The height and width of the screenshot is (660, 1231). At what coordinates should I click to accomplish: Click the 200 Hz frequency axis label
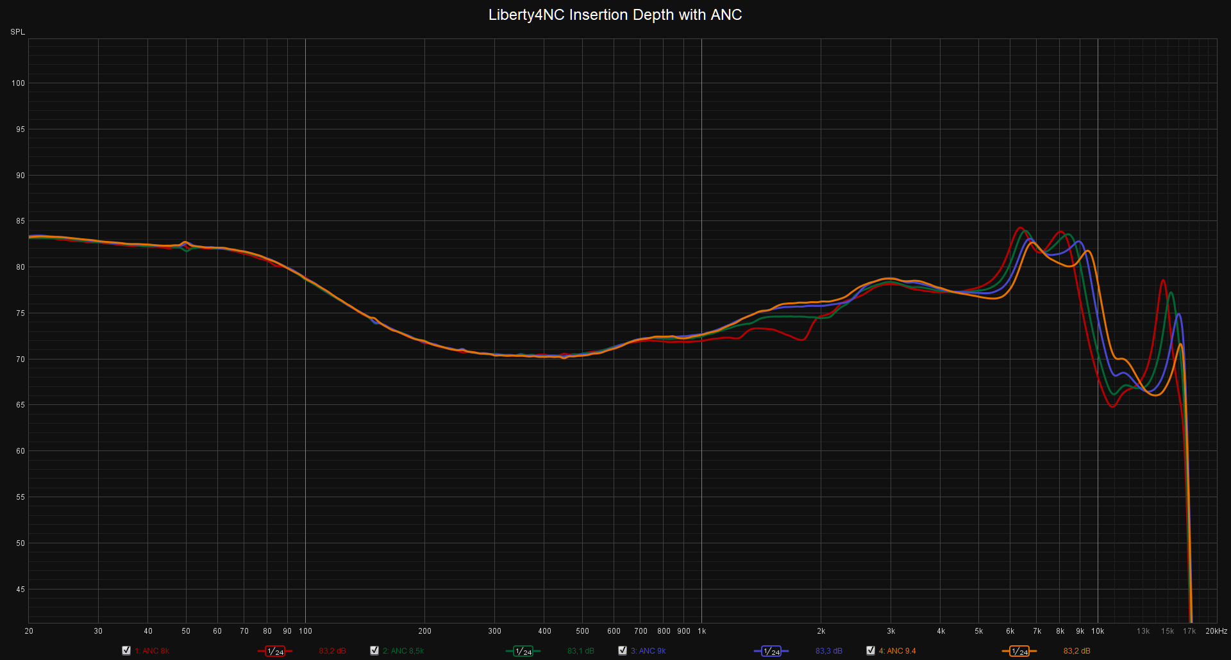pyautogui.click(x=424, y=631)
